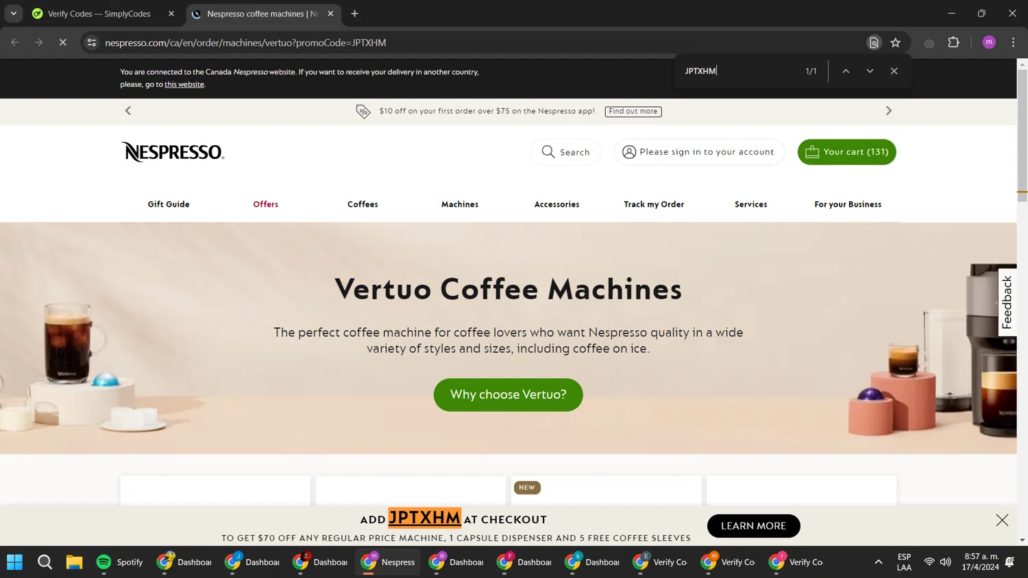Close the Verify Codes — SimplyCodes tab

[x=171, y=14]
